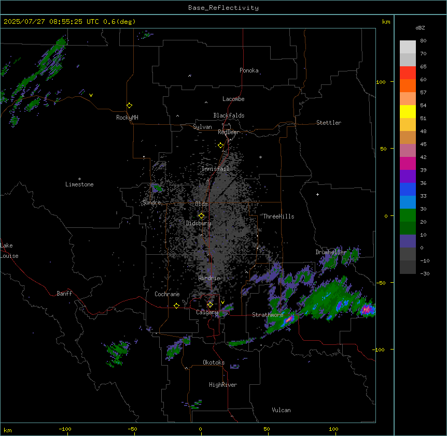Click the Vulcan label

tap(282, 410)
